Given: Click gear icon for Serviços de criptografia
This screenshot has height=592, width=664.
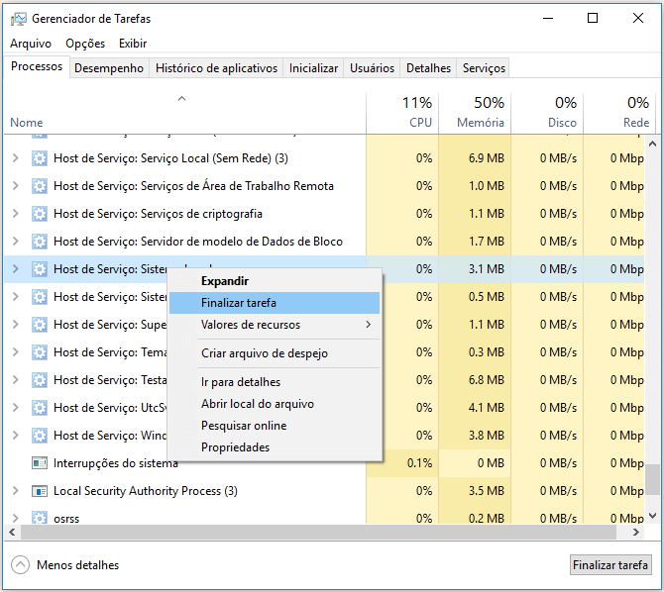Looking at the screenshot, I should point(40,214).
